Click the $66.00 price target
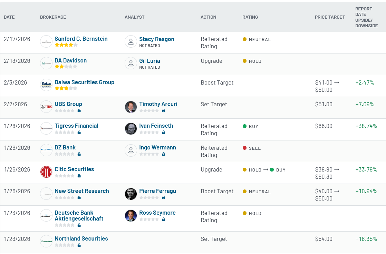This screenshot has height=254, width=386. (324, 126)
